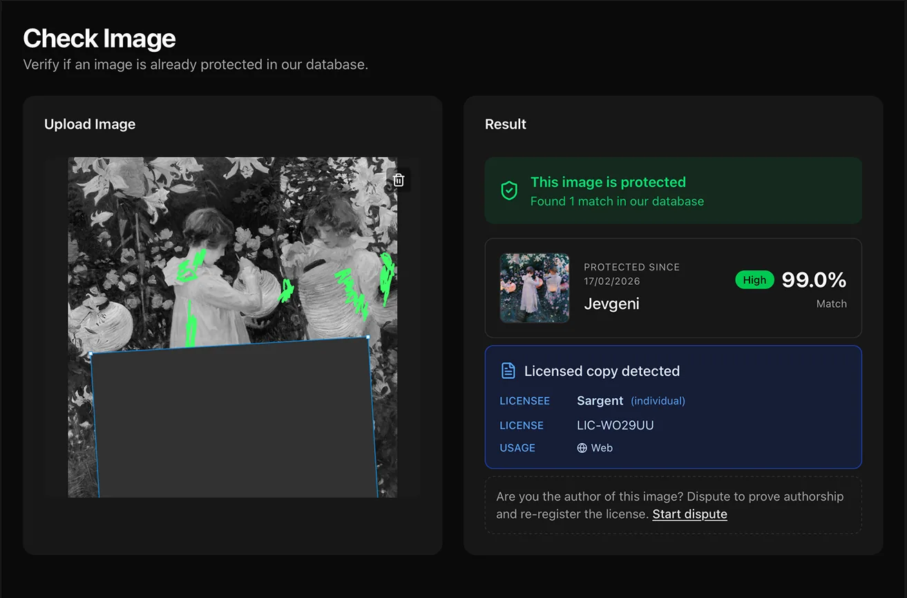Click the PROTECTED SINCE 17/02/2026 date text
The image size is (907, 598).
631,274
